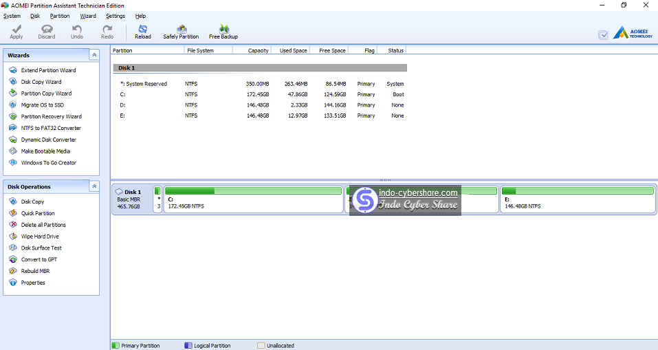The width and height of the screenshot is (658, 350).
Task: Click the Logical Partition blue legend swatch
Action: (188, 345)
